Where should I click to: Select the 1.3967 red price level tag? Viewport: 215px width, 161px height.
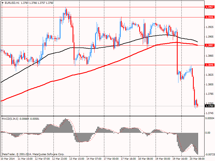(x=209, y=7)
